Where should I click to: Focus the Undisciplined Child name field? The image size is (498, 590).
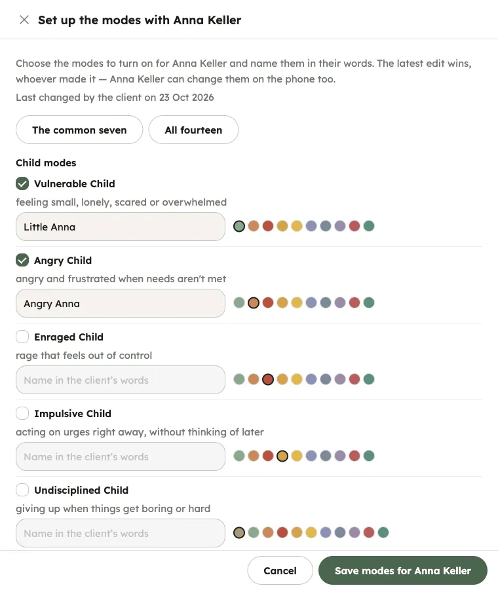121,533
